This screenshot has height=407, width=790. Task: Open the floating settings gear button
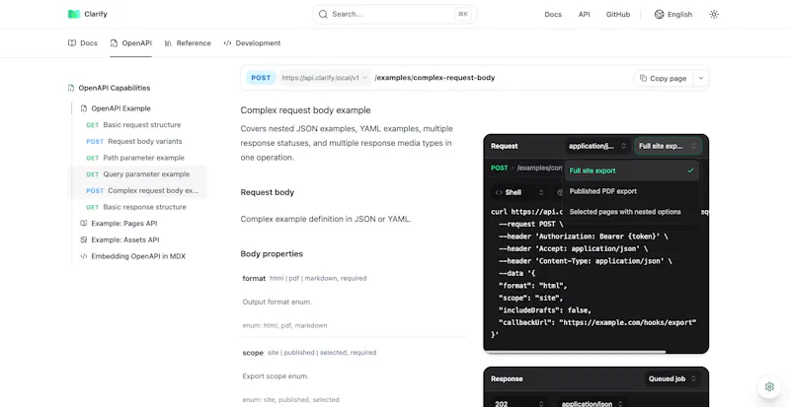tap(769, 386)
